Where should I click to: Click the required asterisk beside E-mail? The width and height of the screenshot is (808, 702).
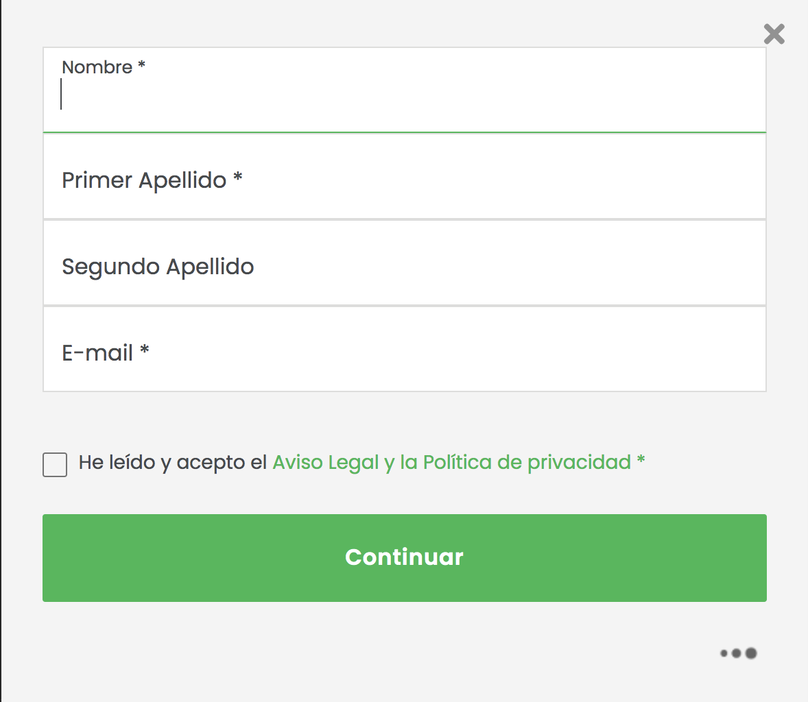pos(145,350)
